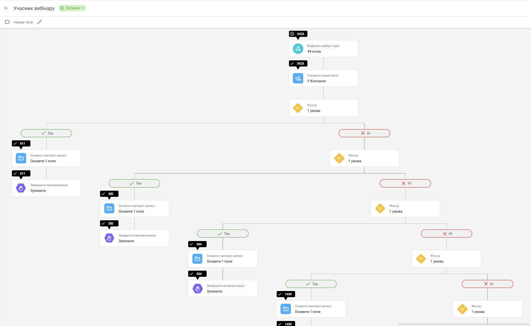Click the 3423 play counter above the webhook trigger
Screen dimensions: 531x326
pos(298,34)
